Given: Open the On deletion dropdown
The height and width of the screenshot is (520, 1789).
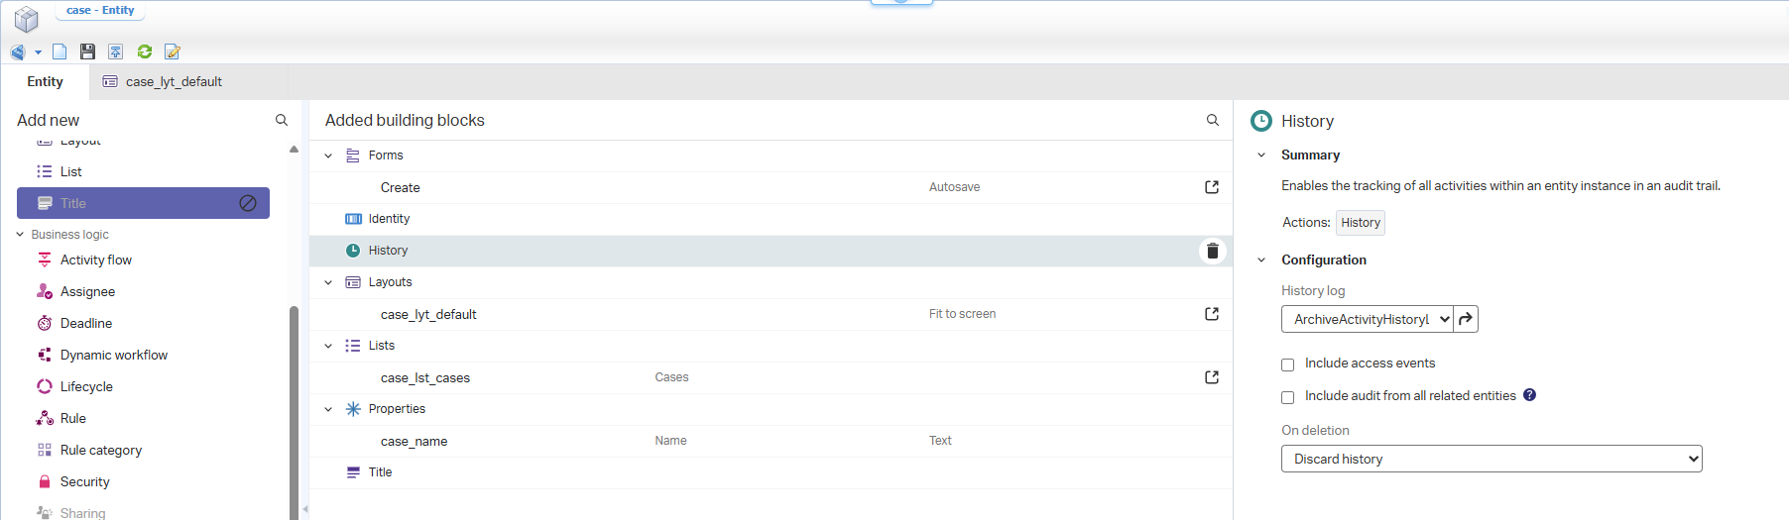Looking at the screenshot, I should tap(1491, 459).
